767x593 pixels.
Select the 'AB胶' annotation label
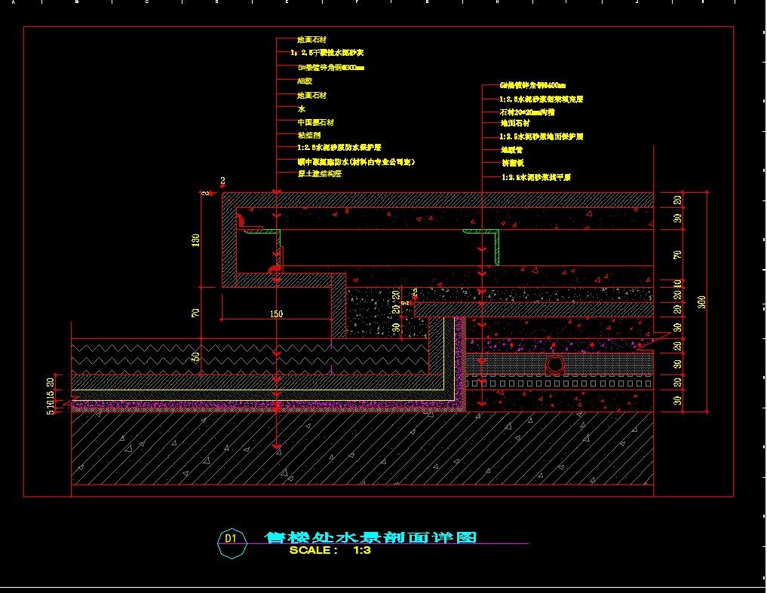click(305, 81)
